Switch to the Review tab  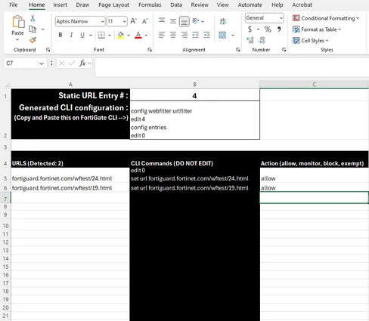(200, 5)
